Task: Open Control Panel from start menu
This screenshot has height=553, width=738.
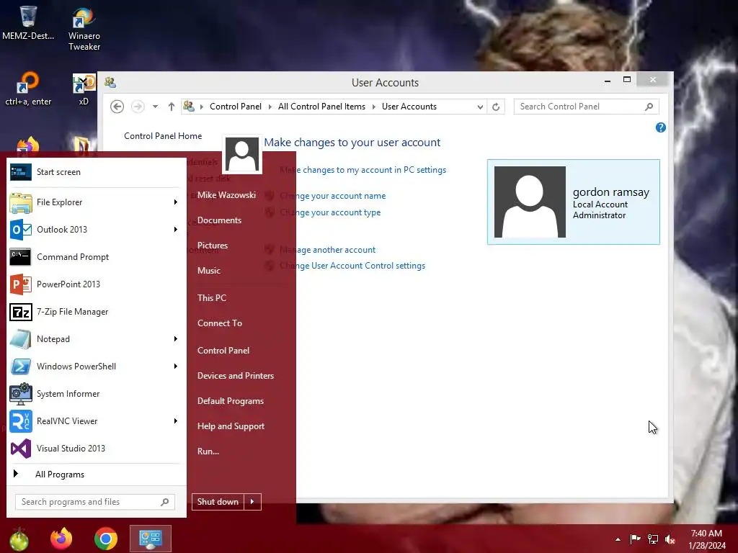Action: [x=223, y=351]
